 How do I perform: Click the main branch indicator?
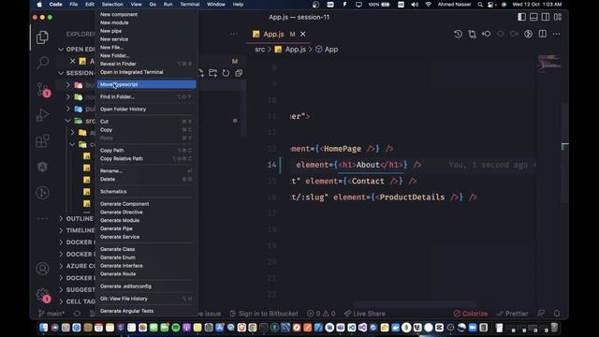click(x=51, y=314)
